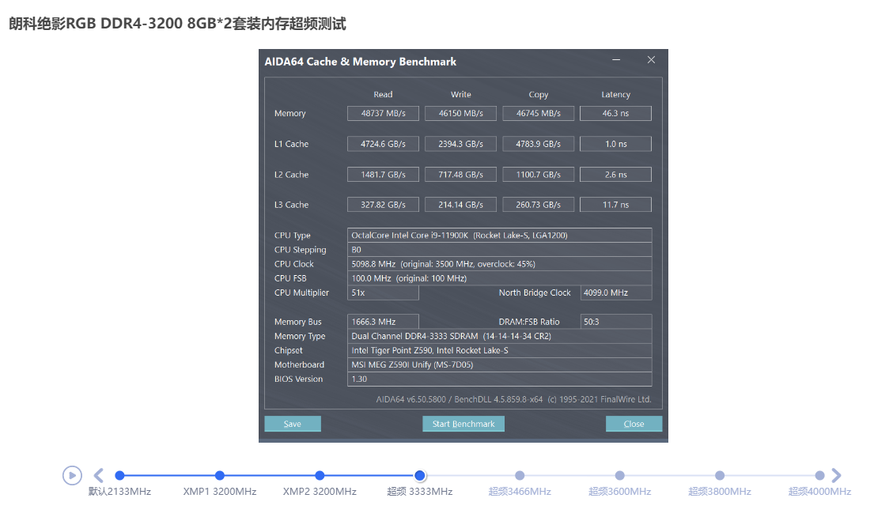The image size is (874, 517).
Task: Minimize the AIDA64 benchmark window
Action: 616,59
